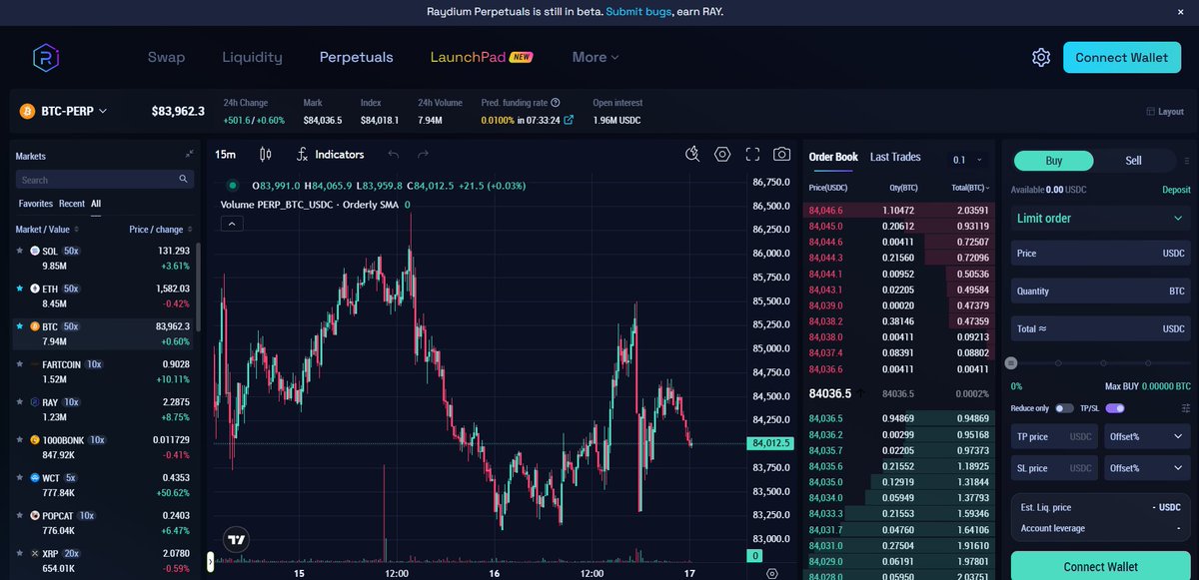Select the Sell order side

pos(1134,161)
